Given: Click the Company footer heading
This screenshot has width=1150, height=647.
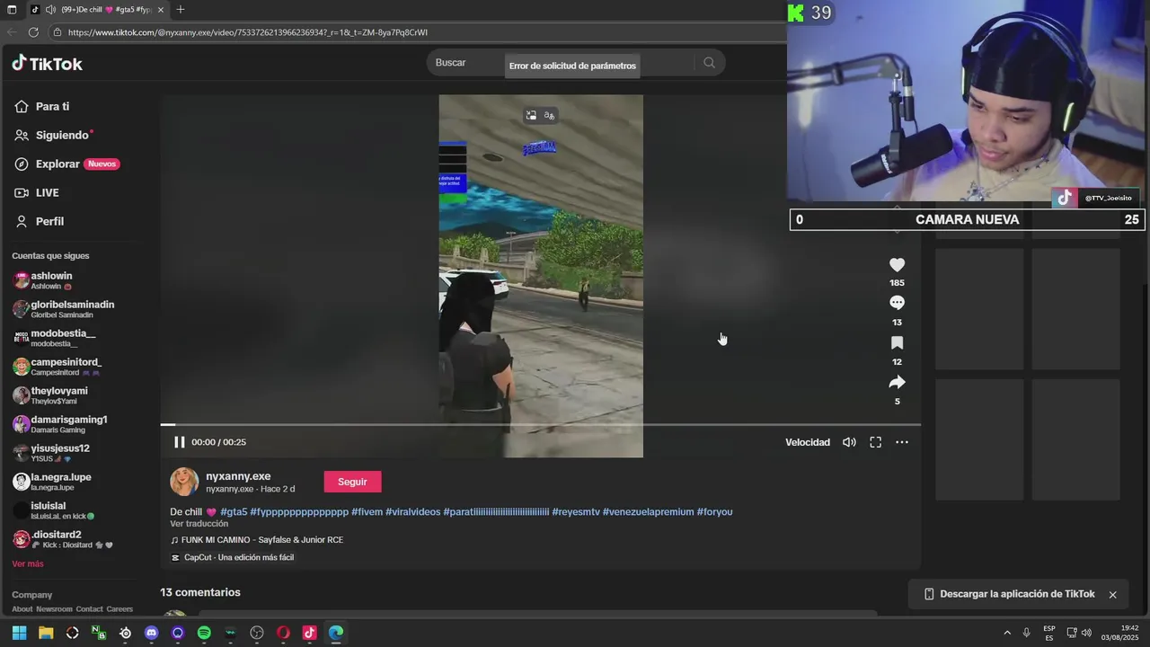Looking at the screenshot, I should (x=32, y=595).
